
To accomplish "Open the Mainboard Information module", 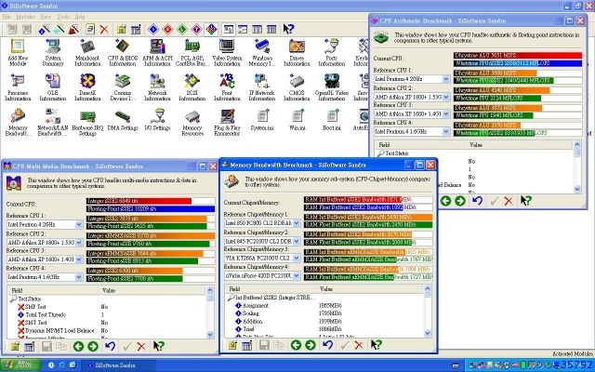I will click(x=87, y=52).
